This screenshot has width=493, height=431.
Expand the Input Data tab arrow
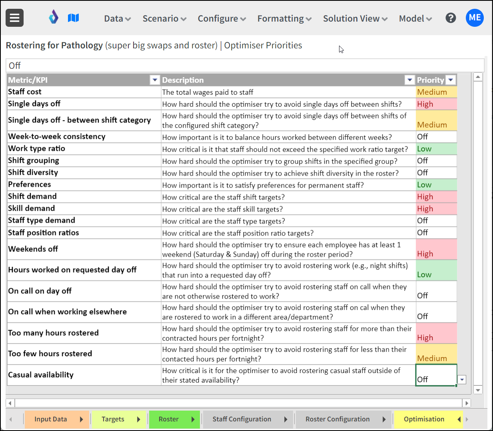point(82,419)
